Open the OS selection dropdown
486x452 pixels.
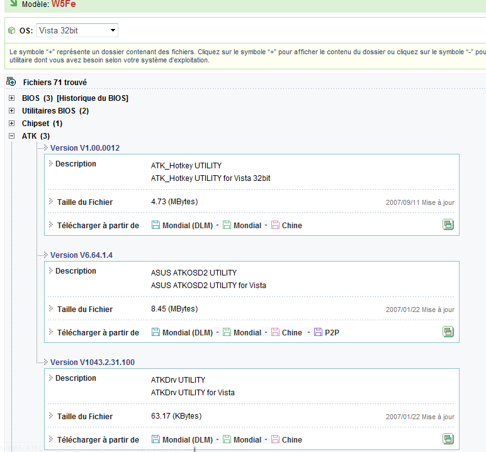coord(77,30)
